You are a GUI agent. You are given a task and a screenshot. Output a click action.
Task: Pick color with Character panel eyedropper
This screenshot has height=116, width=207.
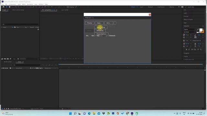[x=198, y=30]
